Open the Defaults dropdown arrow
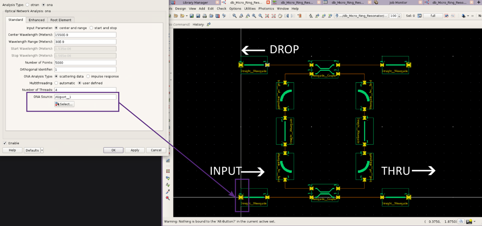 [42, 150]
